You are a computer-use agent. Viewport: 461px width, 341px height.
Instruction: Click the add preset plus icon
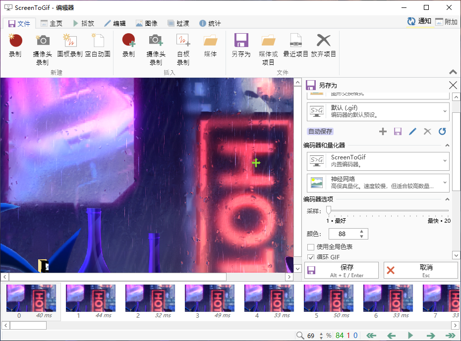coord(383,132)
